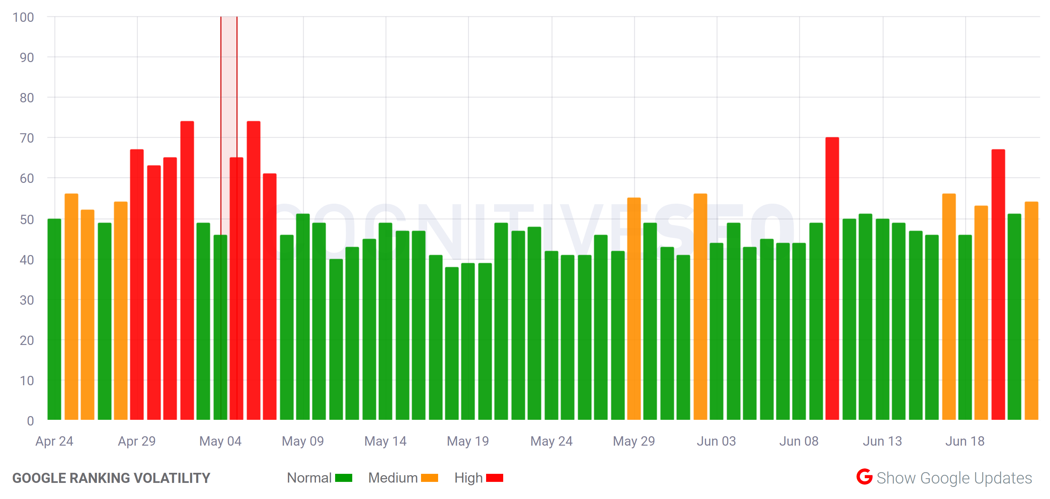Click the Apr 29 axis label
This screenshot has height=499, width=1050.
click(137, 441)
